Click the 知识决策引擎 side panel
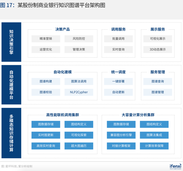The width and height of the screenshot is (183, 171). [11, 42]
